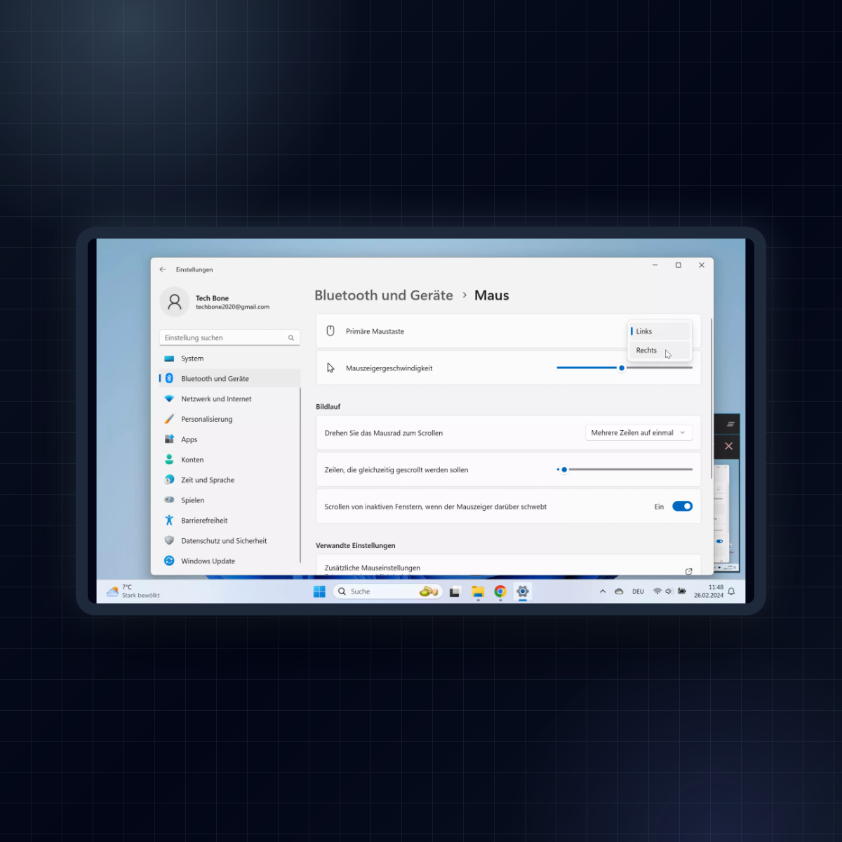Screen dimensions: 842x842
Task: Open Task View from the taskbar
Action: tap(455, 592)
